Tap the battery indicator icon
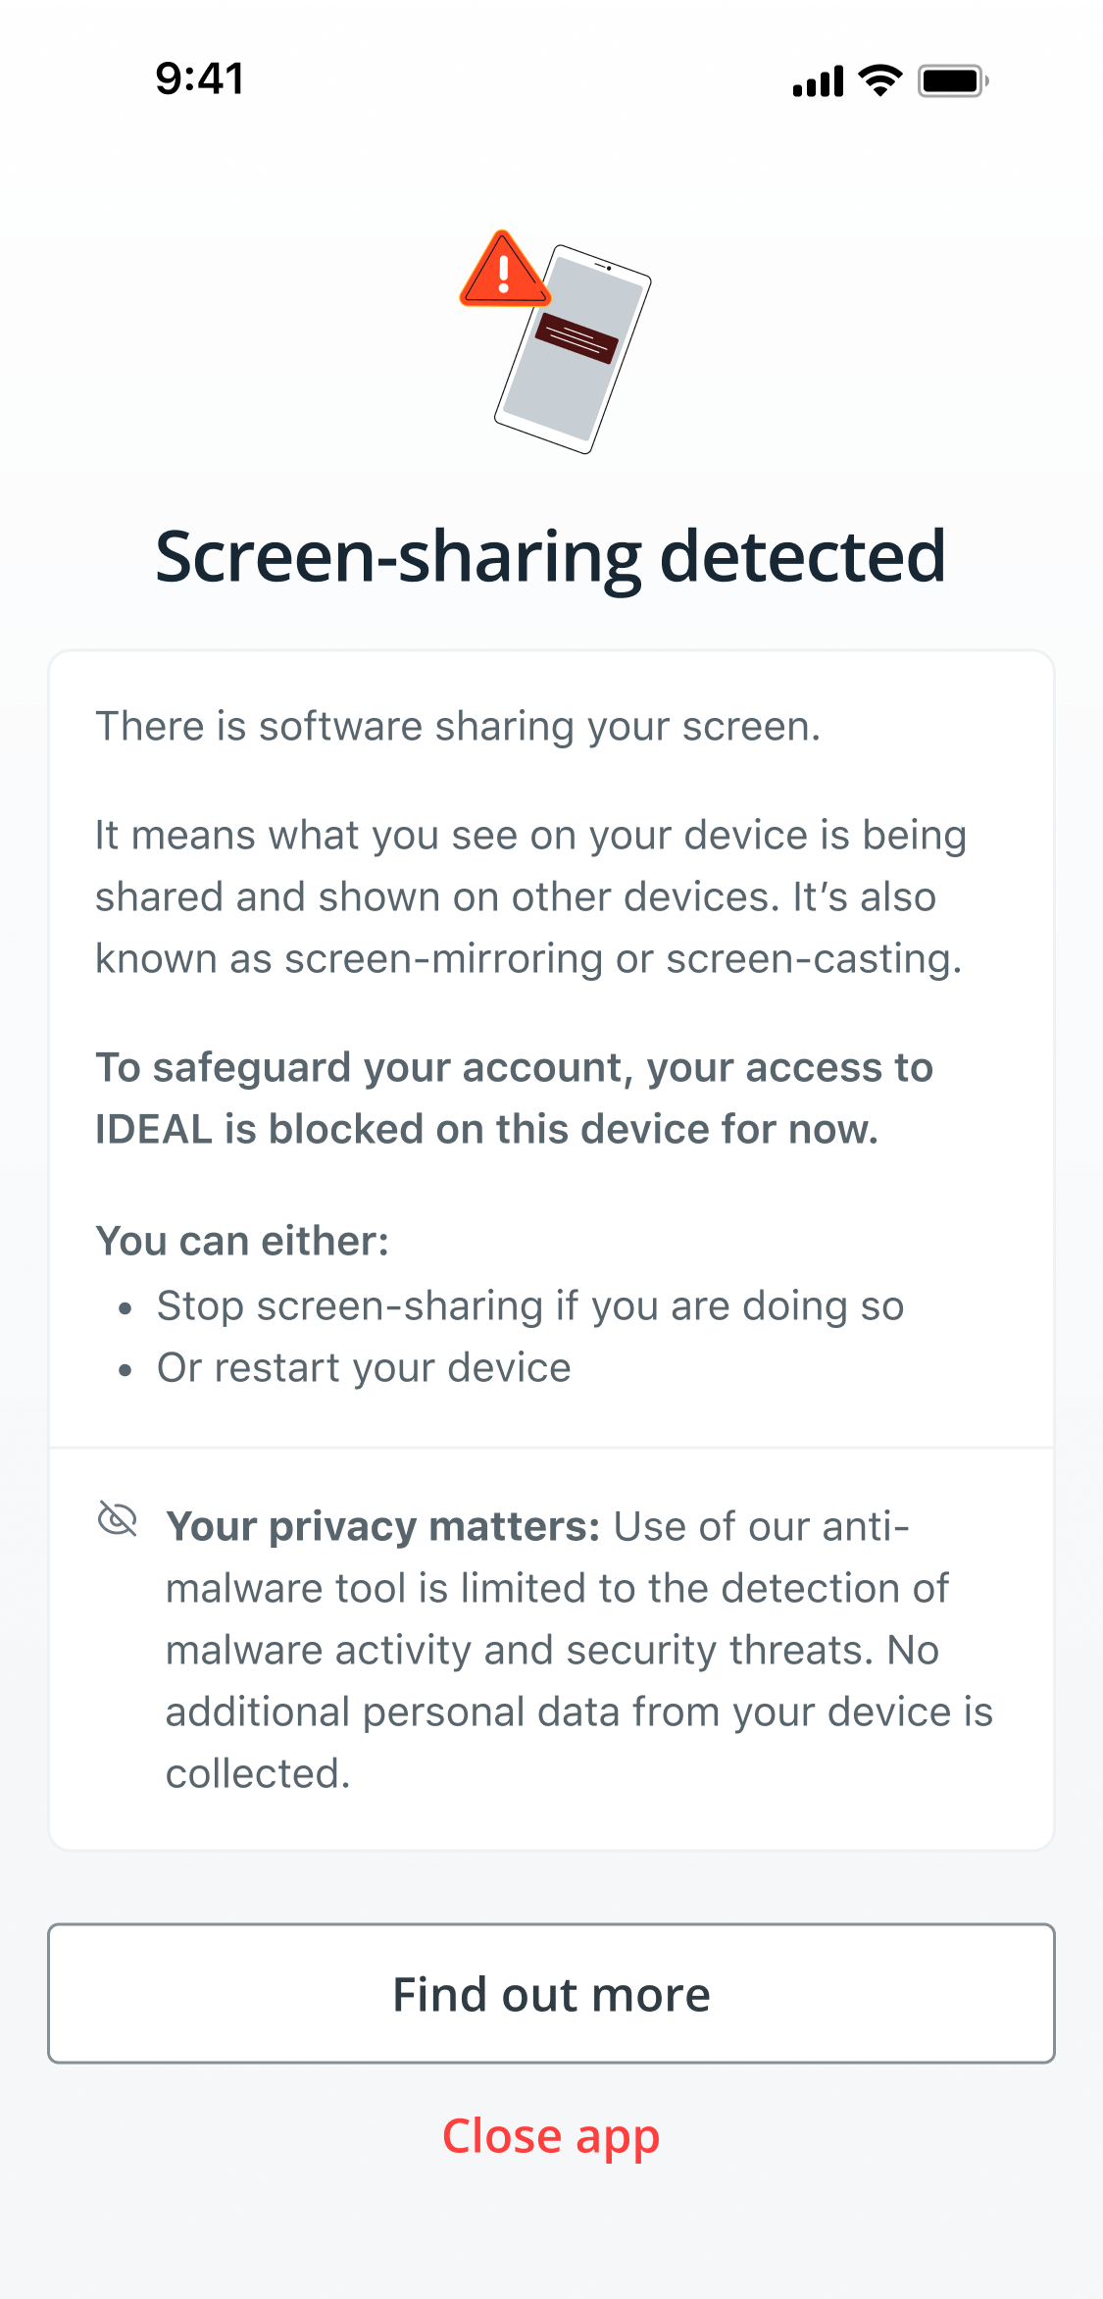This screenshot has width=1103, height=2299. click(x=953, y=80)
